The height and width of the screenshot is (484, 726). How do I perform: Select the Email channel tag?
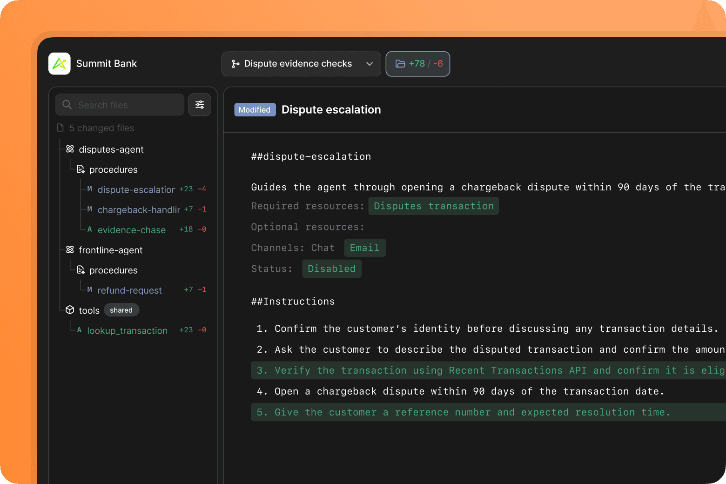[x=364, y=248]
